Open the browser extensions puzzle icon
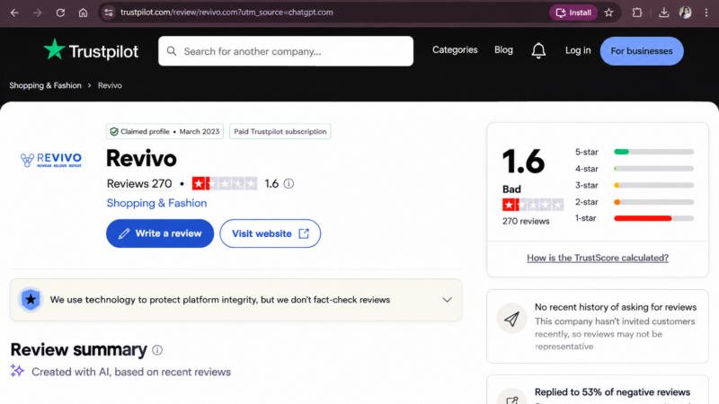This screenshot has width=719, height=404. (x=637, y=13)
